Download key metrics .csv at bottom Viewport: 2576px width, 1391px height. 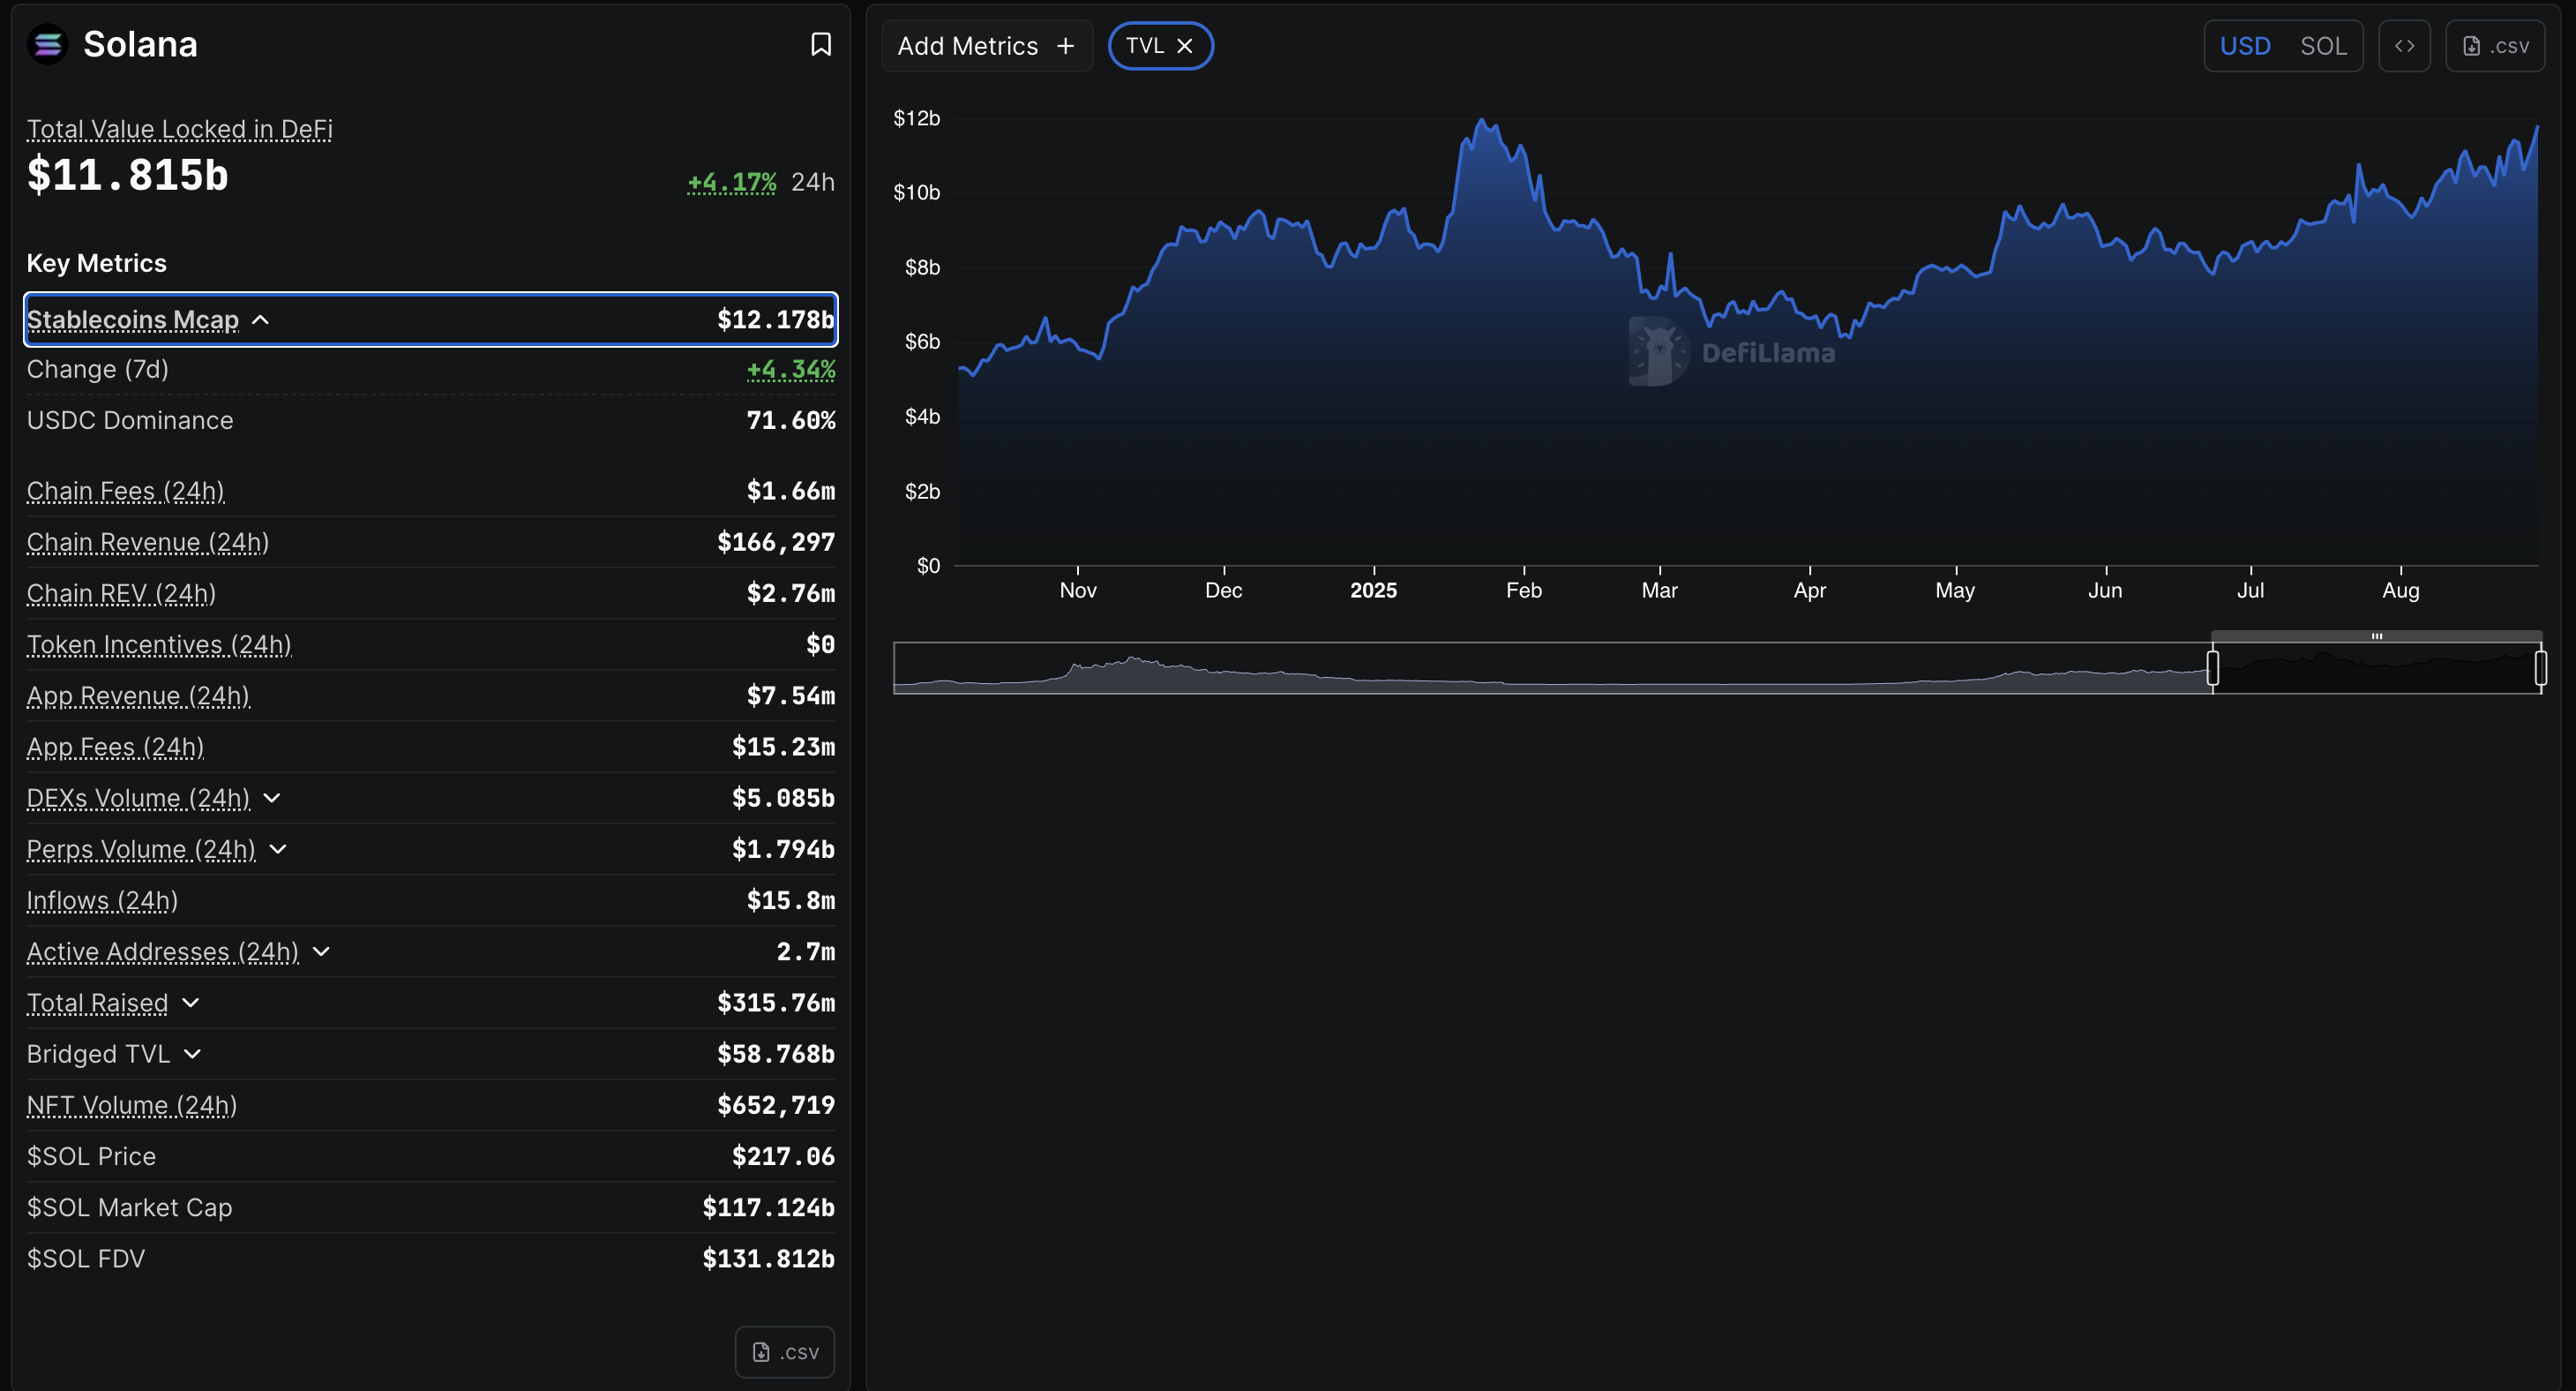pos(785,1351)
